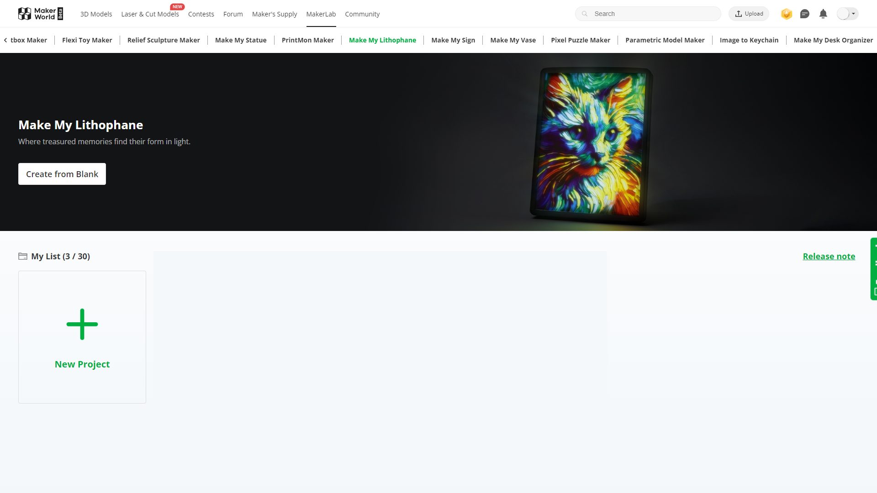Screen dimensions: 877x493
Task: Select the MakerLab nav item
Action: [x=321, y=14]
